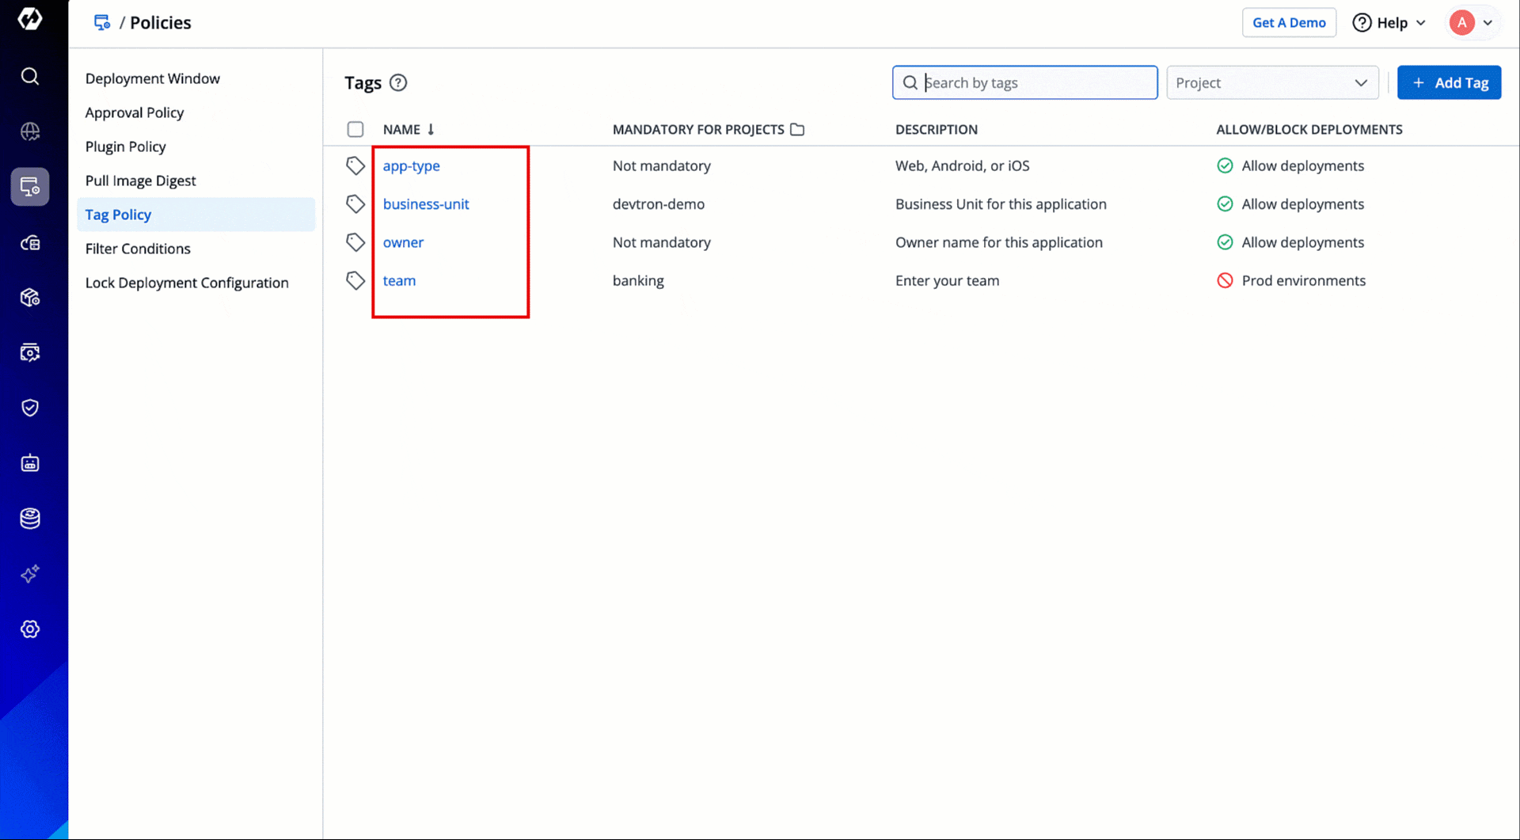Click the tag icon beside app-type
Screen dimensions: 1520x840
355,165
